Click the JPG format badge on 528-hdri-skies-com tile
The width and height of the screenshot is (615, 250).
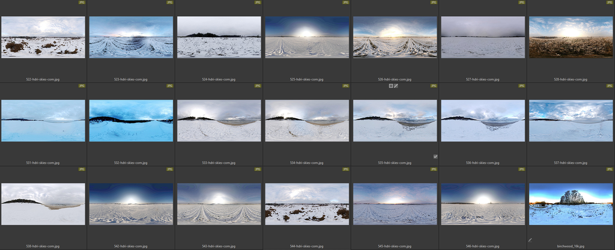(x=609, y=2)
